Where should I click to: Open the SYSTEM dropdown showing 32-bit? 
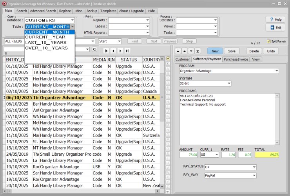click(x=229, y=83)
